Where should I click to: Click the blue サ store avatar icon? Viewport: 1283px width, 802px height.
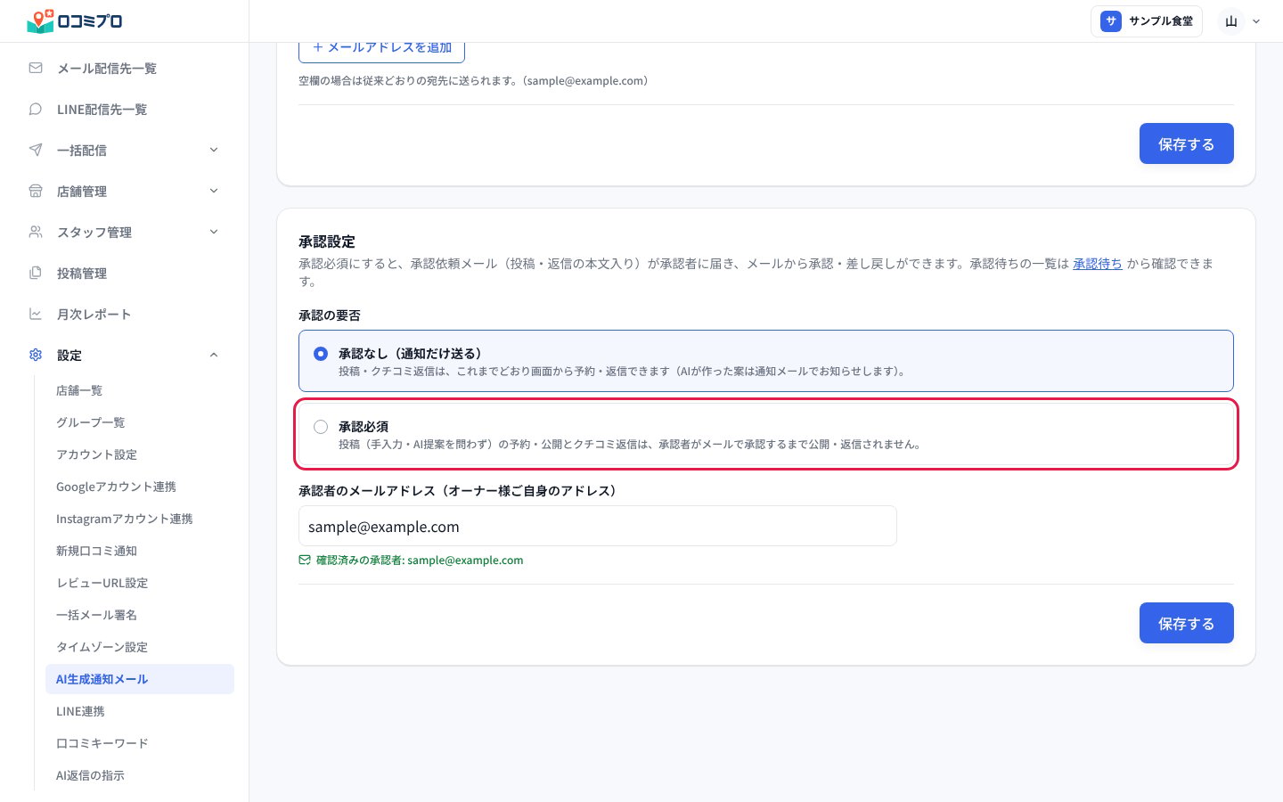point(1110,21)
